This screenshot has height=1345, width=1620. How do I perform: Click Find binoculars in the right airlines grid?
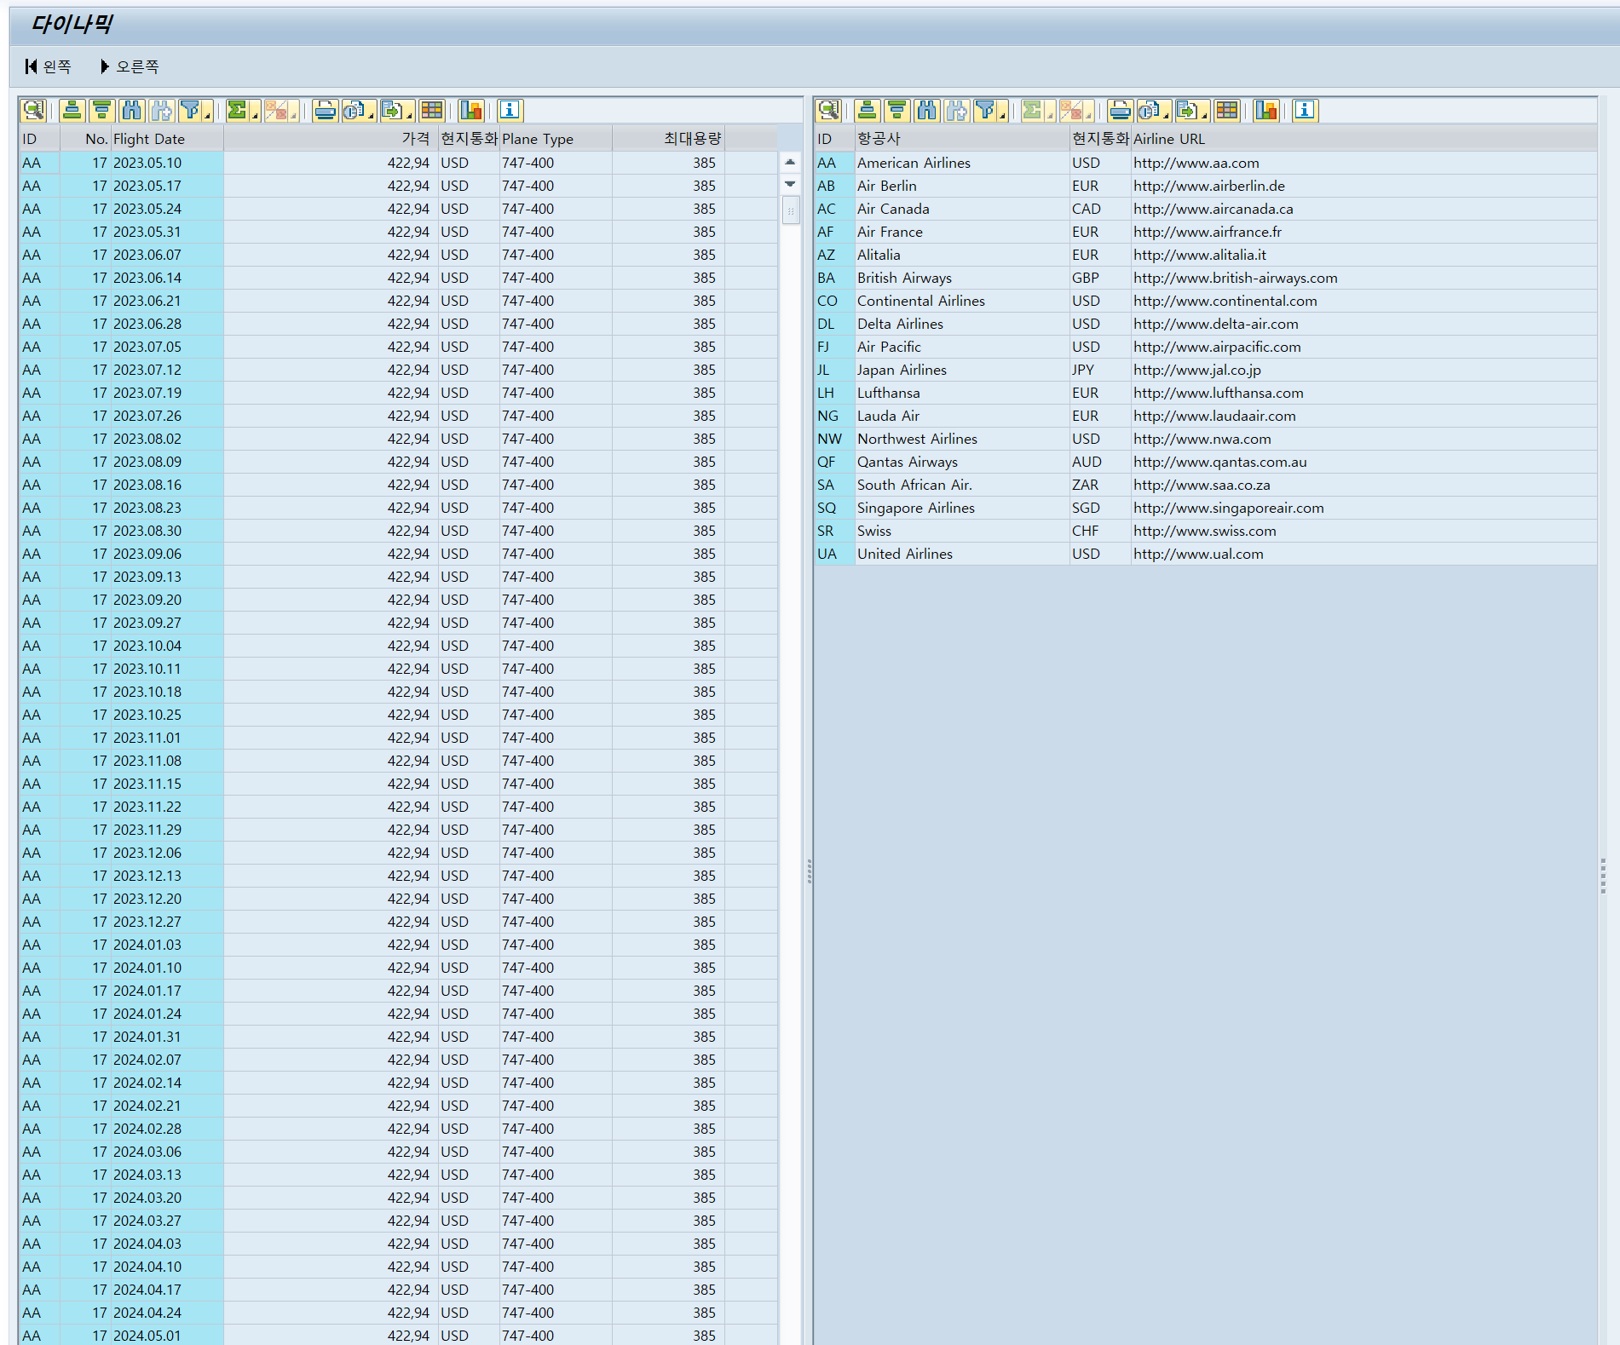click(x=927, y=110)
